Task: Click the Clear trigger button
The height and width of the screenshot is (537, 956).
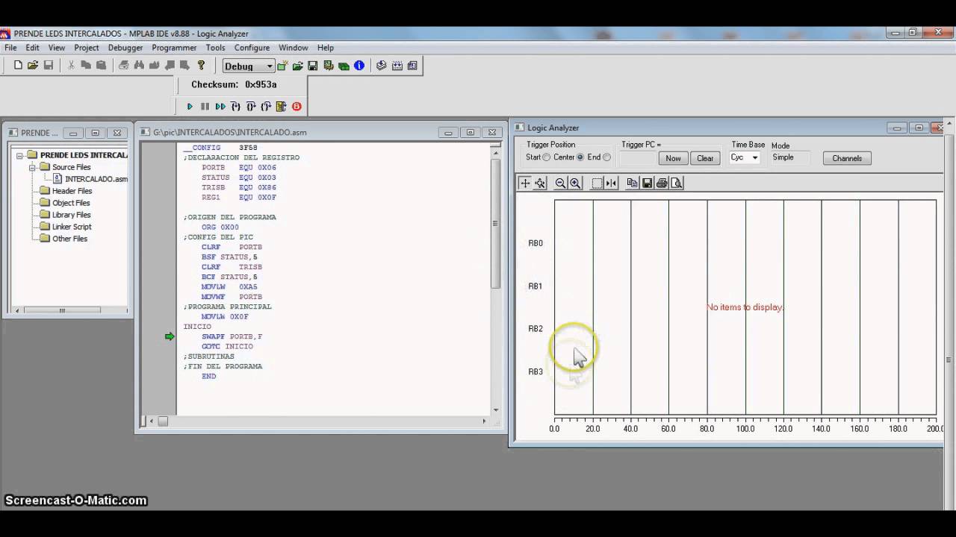Action: click(705, 158)
